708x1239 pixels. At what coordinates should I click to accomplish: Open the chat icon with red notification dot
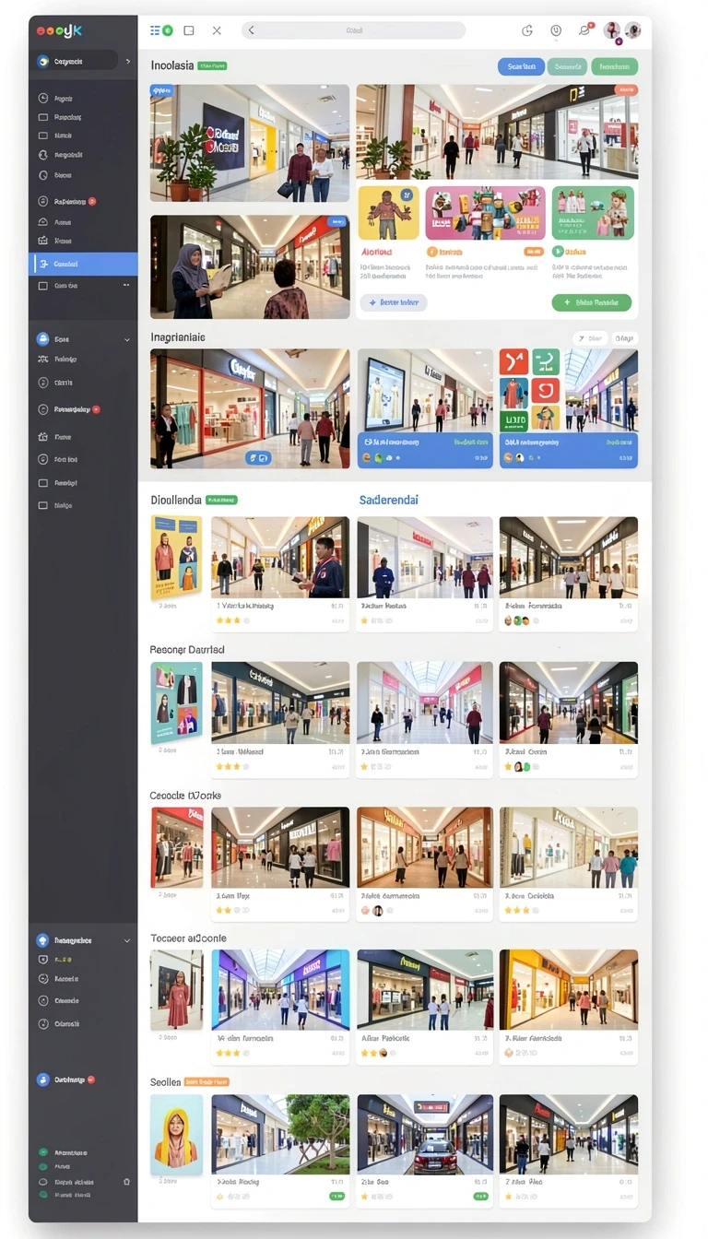584,30
